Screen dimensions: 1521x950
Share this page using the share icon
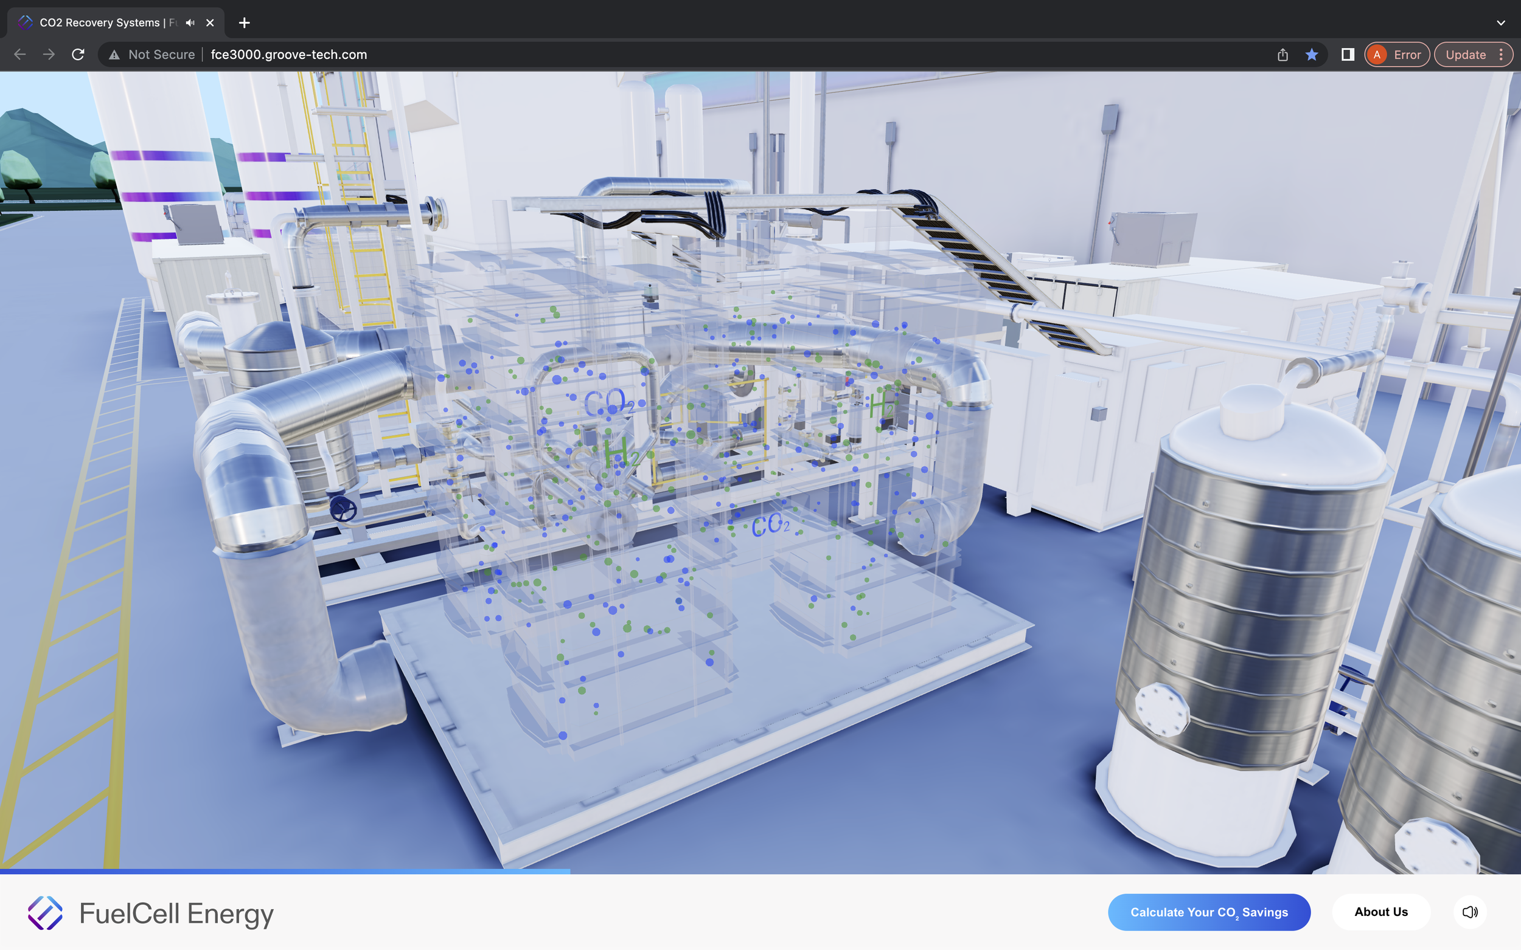point(1283,55)
